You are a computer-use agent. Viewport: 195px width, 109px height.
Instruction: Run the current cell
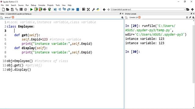click(x=36, y=9)
